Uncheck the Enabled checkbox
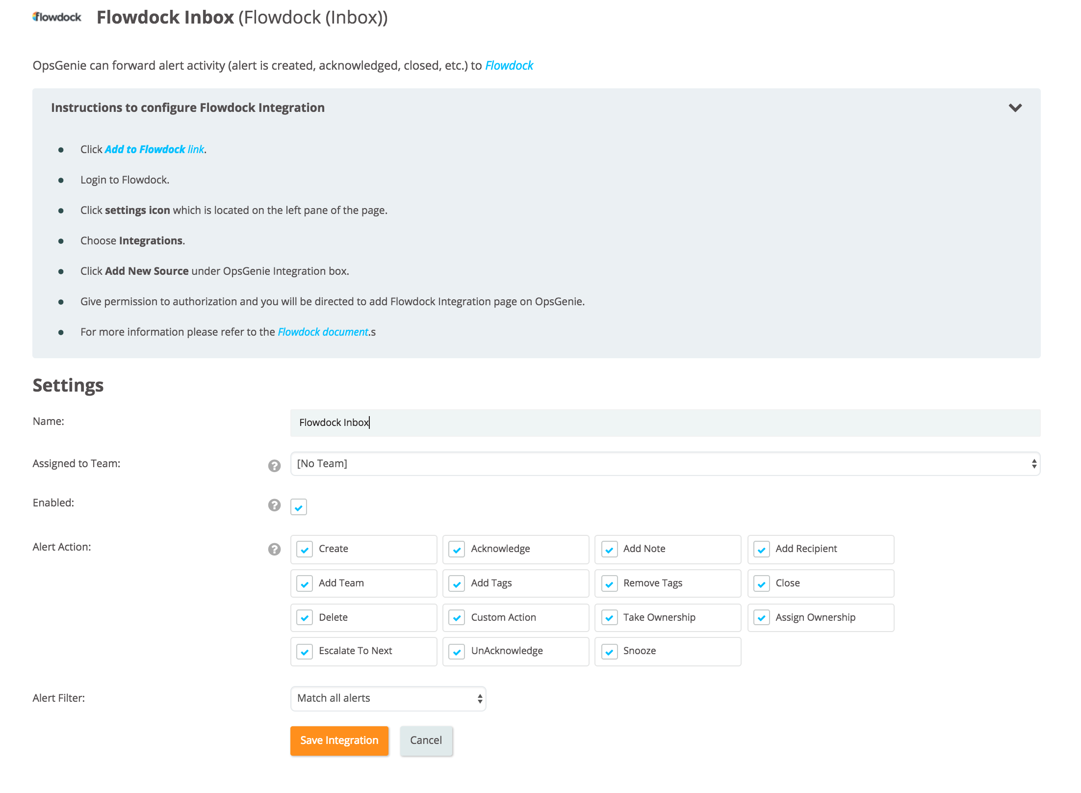The image size is (1081, 793). 299,507
